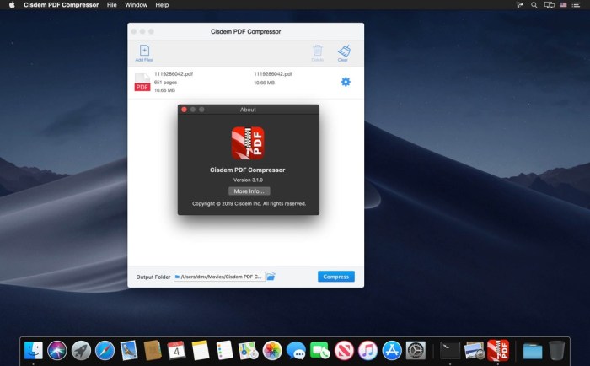Viewport: 590px width, 366px height.
Task: Click the Delete trash icon in toolbar
Action: tap(318, 51)
